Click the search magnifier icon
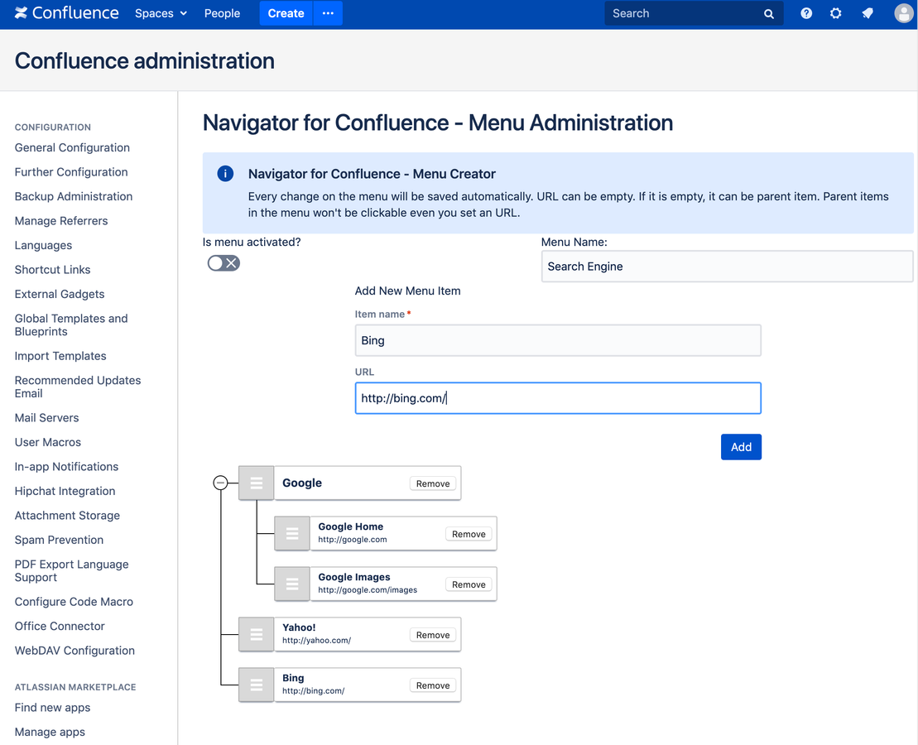This screenshot has width=918, height=745. click(x=769, y=13)
